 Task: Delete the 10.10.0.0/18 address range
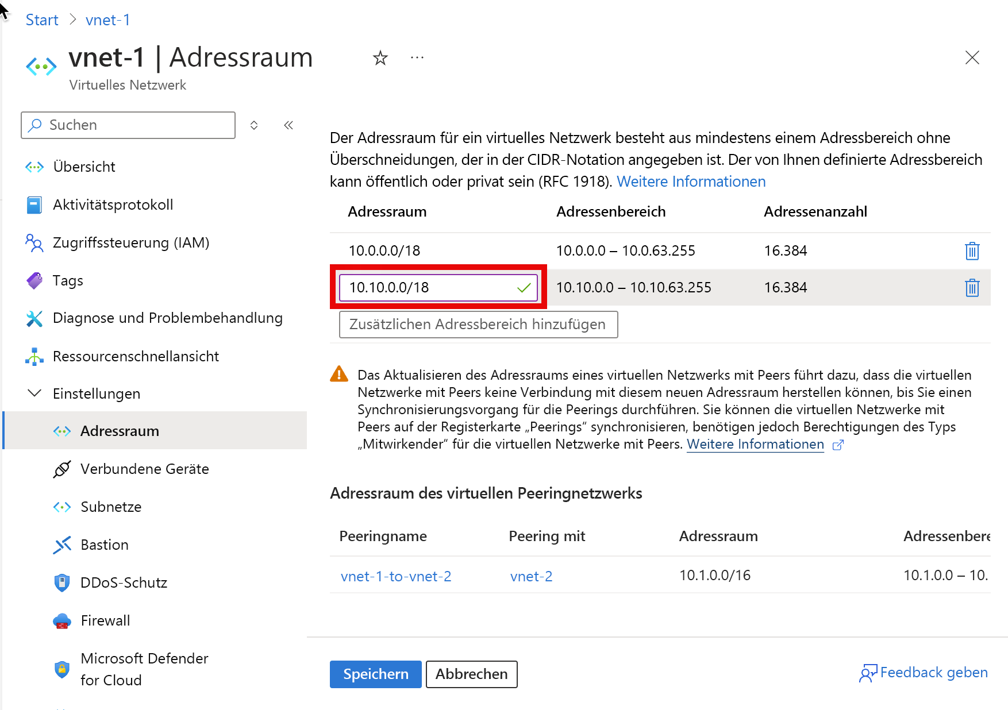click(972, 288)
